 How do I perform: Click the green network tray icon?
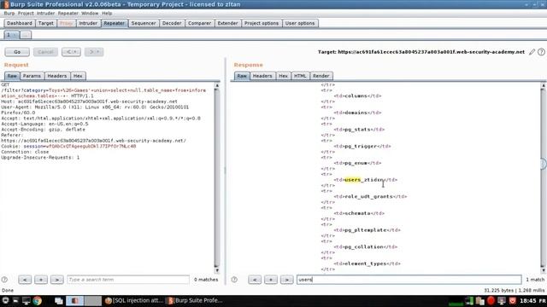tap(469, 301)
